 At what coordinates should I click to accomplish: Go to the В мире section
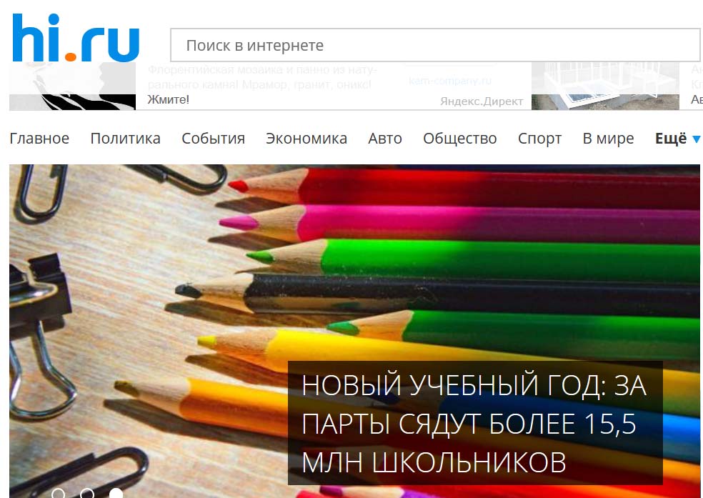[609, 139]
